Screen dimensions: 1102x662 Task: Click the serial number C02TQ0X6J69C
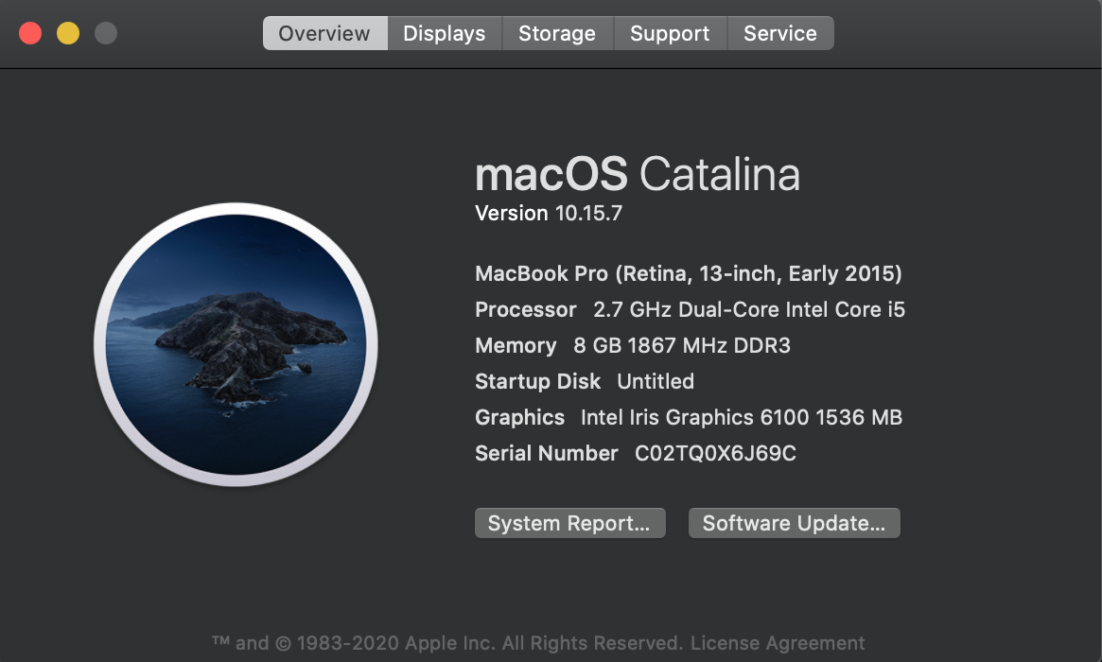[x=715, y=454]
